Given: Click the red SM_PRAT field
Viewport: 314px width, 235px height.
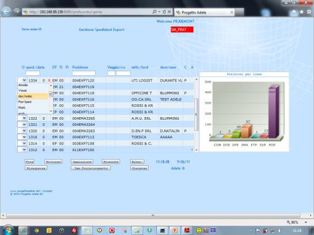Looking at the screenshot, I should (x=182, y=30).
